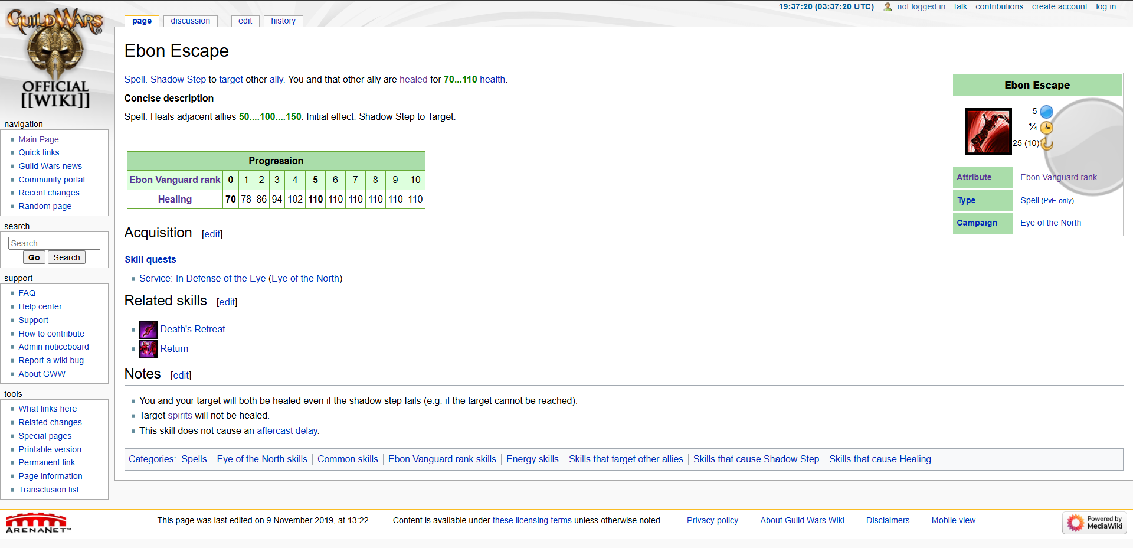Click the server time clock link

pos(826,6)
